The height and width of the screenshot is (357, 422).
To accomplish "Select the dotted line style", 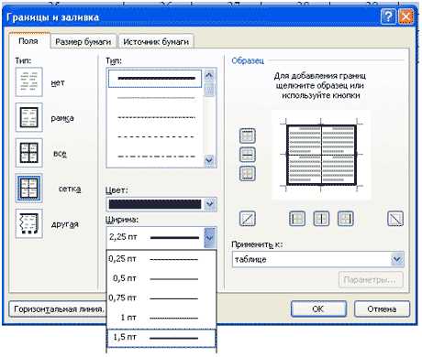I will 155,117.
